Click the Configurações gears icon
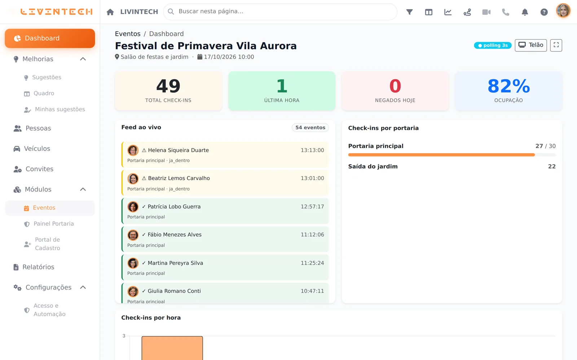 [18, 287]
